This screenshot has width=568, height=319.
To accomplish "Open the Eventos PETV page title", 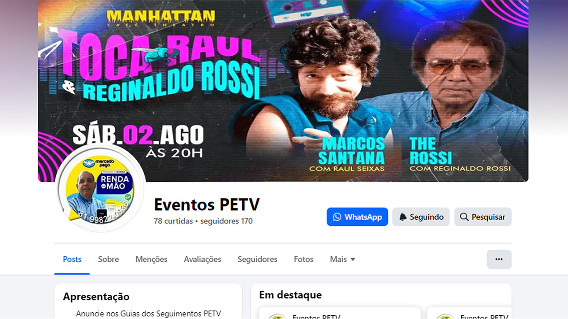I will [x=207, y=204].
